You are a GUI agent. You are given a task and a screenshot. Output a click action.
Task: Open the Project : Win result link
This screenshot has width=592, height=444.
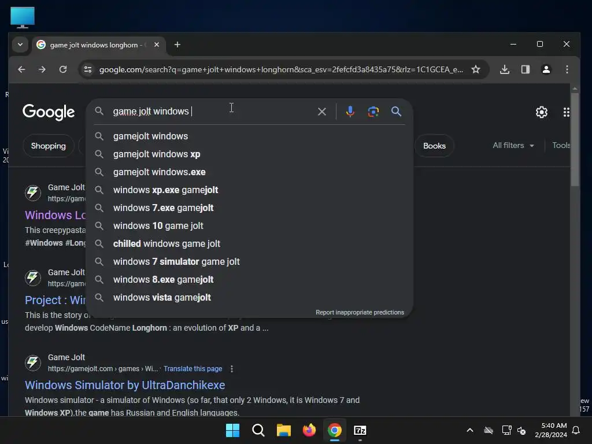click(x=55, y=300)
